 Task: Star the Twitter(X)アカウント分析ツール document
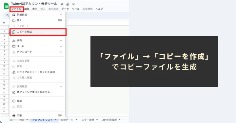(62, 4)
